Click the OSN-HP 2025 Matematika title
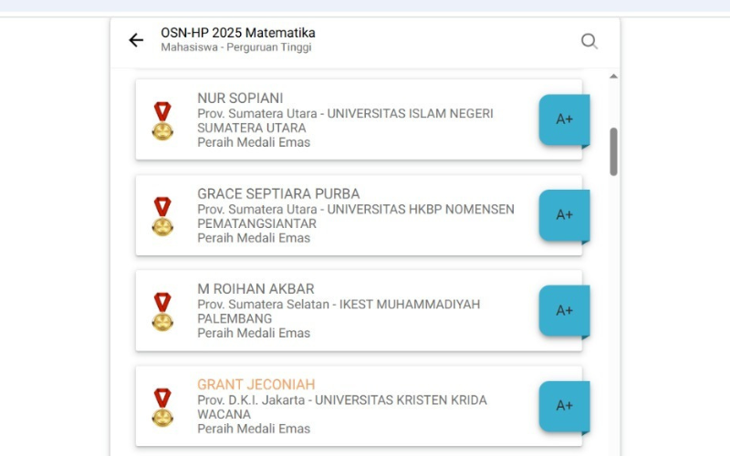 pos(237,33)
